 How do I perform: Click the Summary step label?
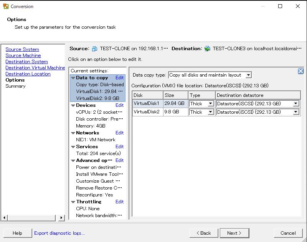[15, 86]
